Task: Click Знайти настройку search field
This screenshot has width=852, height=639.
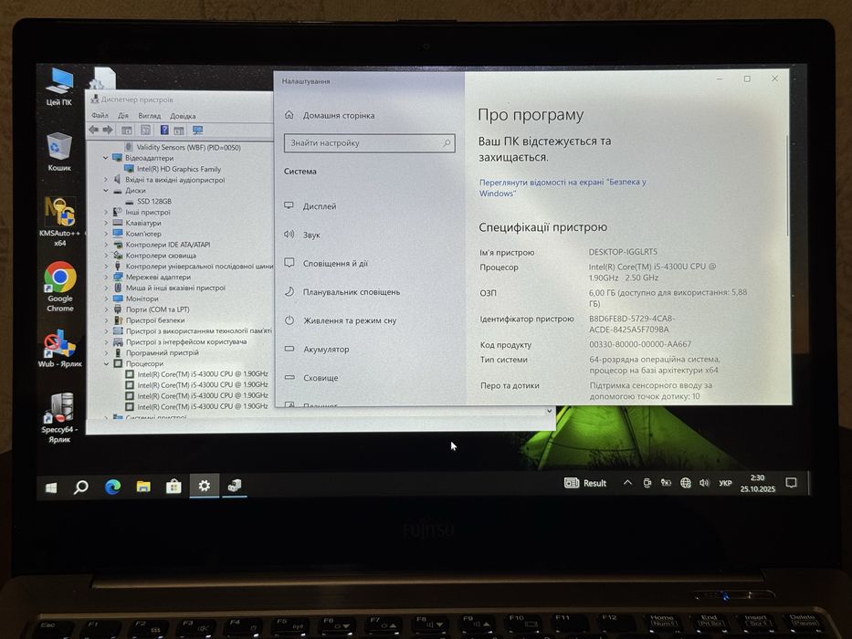Action: coord(369,143)
